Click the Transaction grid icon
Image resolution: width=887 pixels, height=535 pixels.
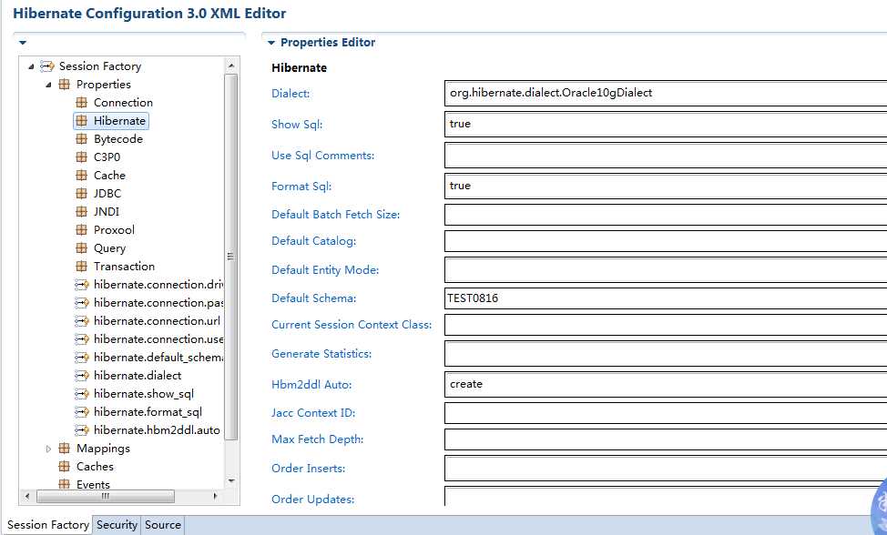coord(81,266)
